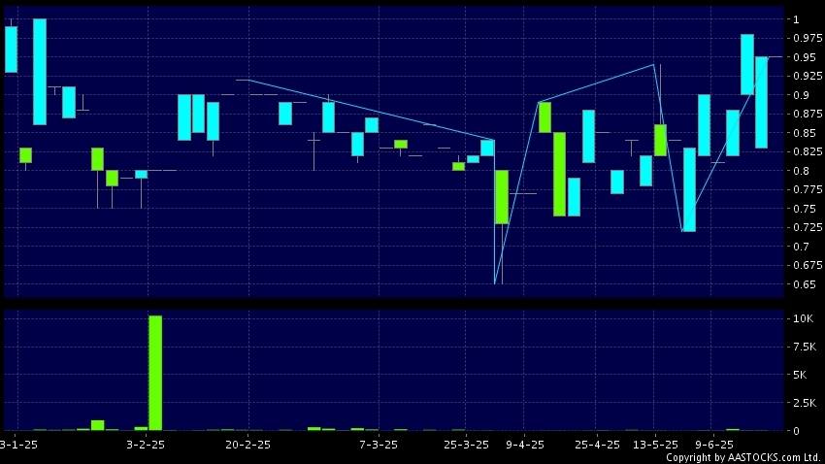Click the price axis label 1
The image size is (825, 464).
tap(796, 19)
